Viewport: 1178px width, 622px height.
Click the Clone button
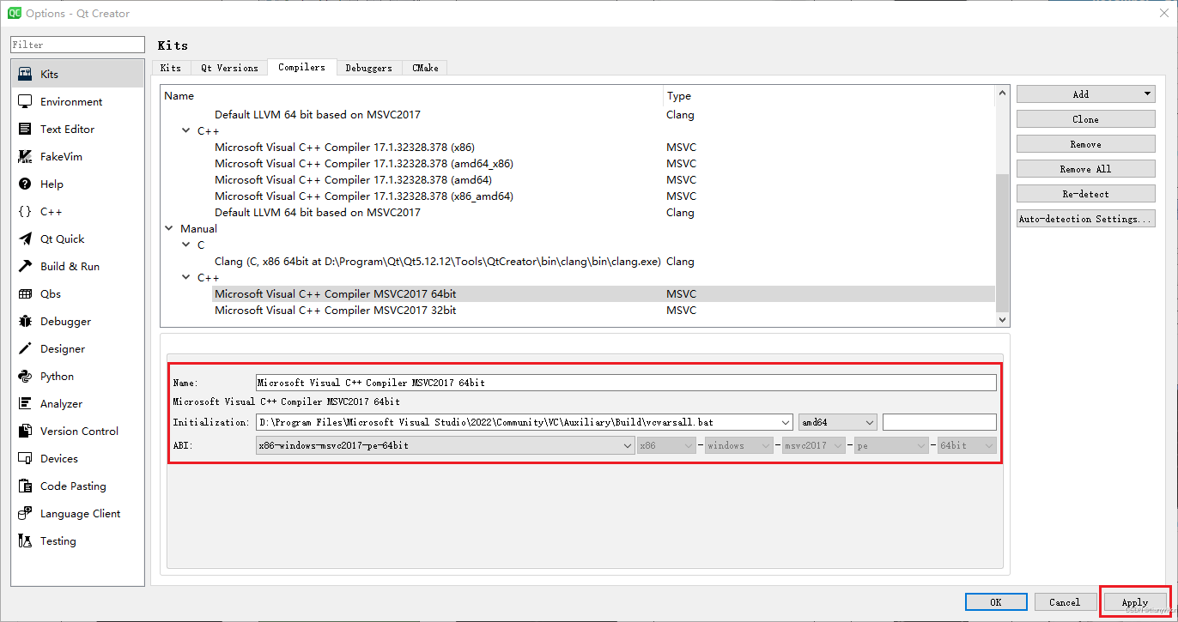point(1085,119)
